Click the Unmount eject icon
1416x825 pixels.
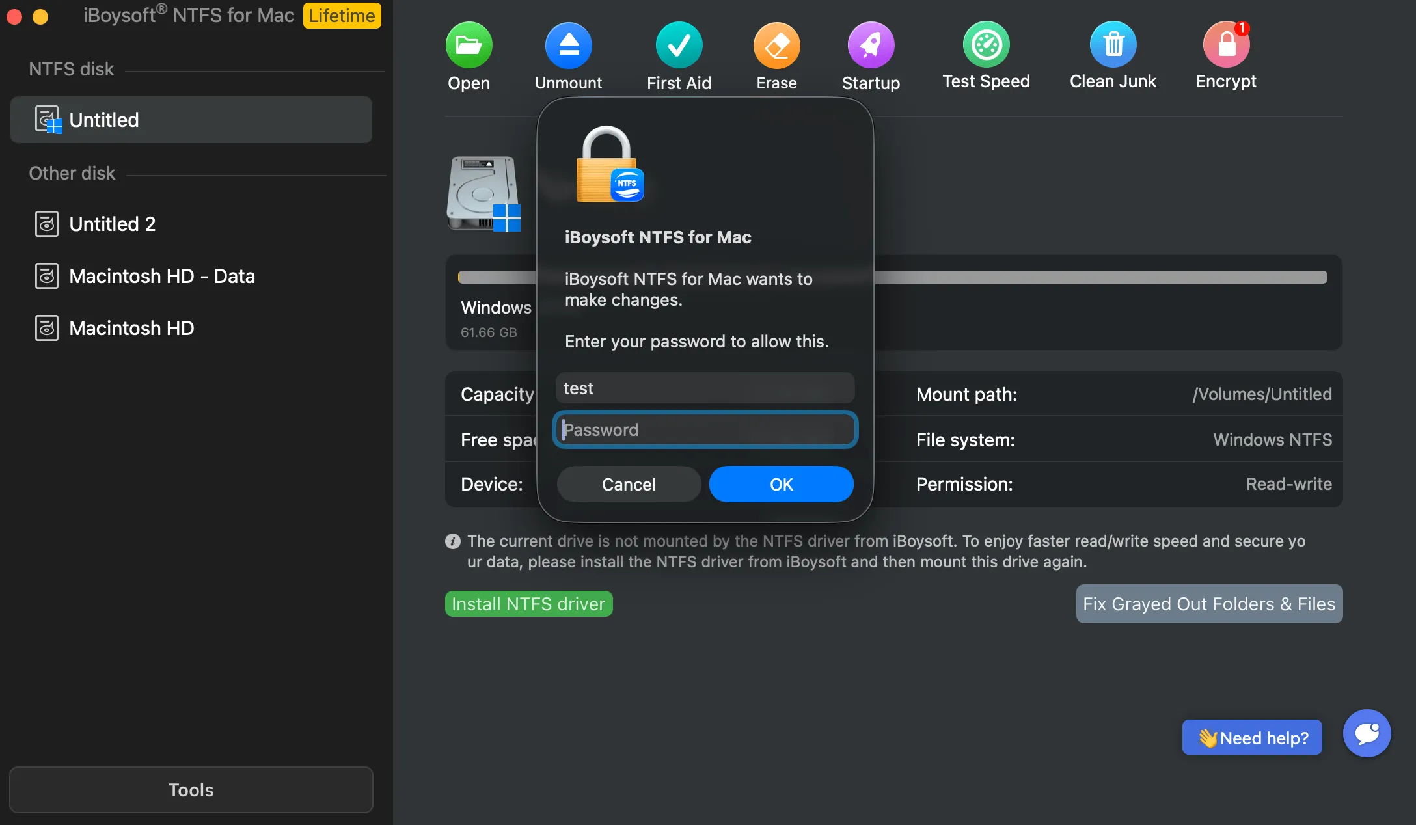(x=568, y=45)
